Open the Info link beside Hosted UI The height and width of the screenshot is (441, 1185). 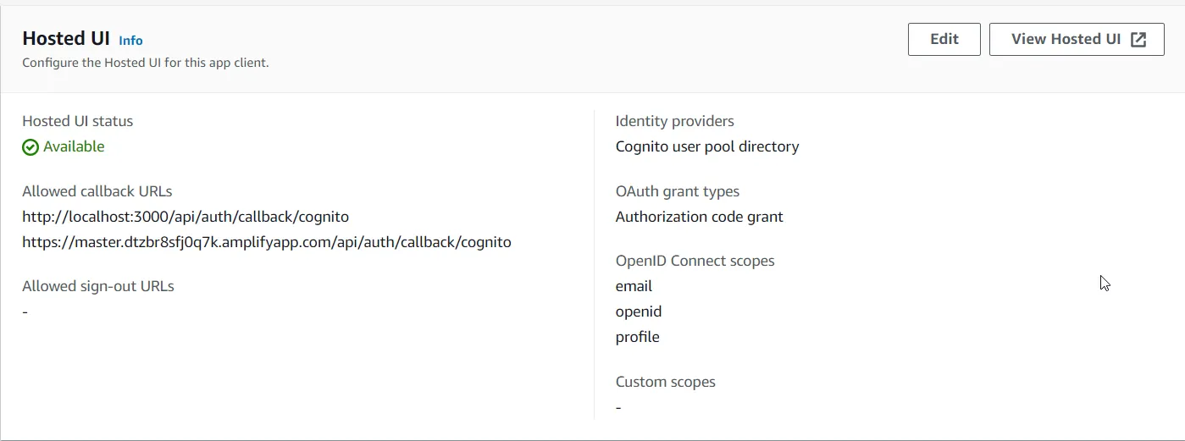130,41
